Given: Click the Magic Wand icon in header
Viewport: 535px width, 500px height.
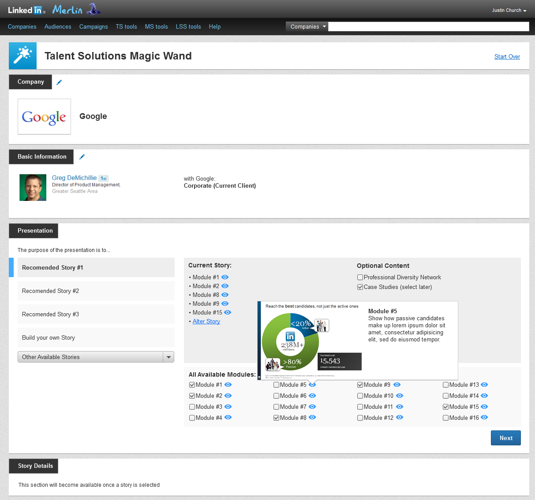Looking at the screenshot, I should pos(22,56).
